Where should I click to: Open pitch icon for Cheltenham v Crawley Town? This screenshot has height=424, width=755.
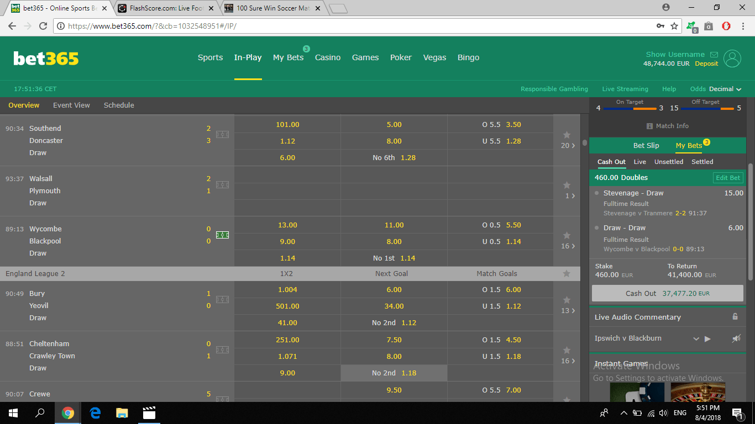[x=222, y=350]
